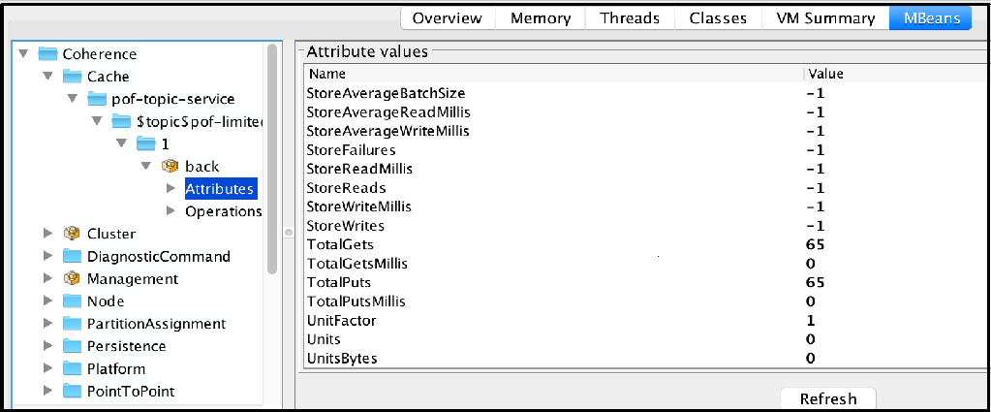
Task: Collapse the Coherence tree node
Action: pos(24,54)
